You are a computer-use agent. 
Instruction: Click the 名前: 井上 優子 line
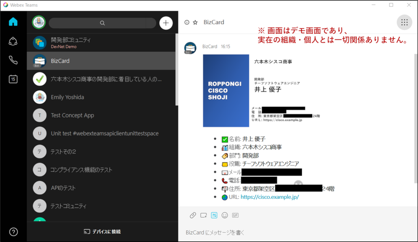(244, 139)
